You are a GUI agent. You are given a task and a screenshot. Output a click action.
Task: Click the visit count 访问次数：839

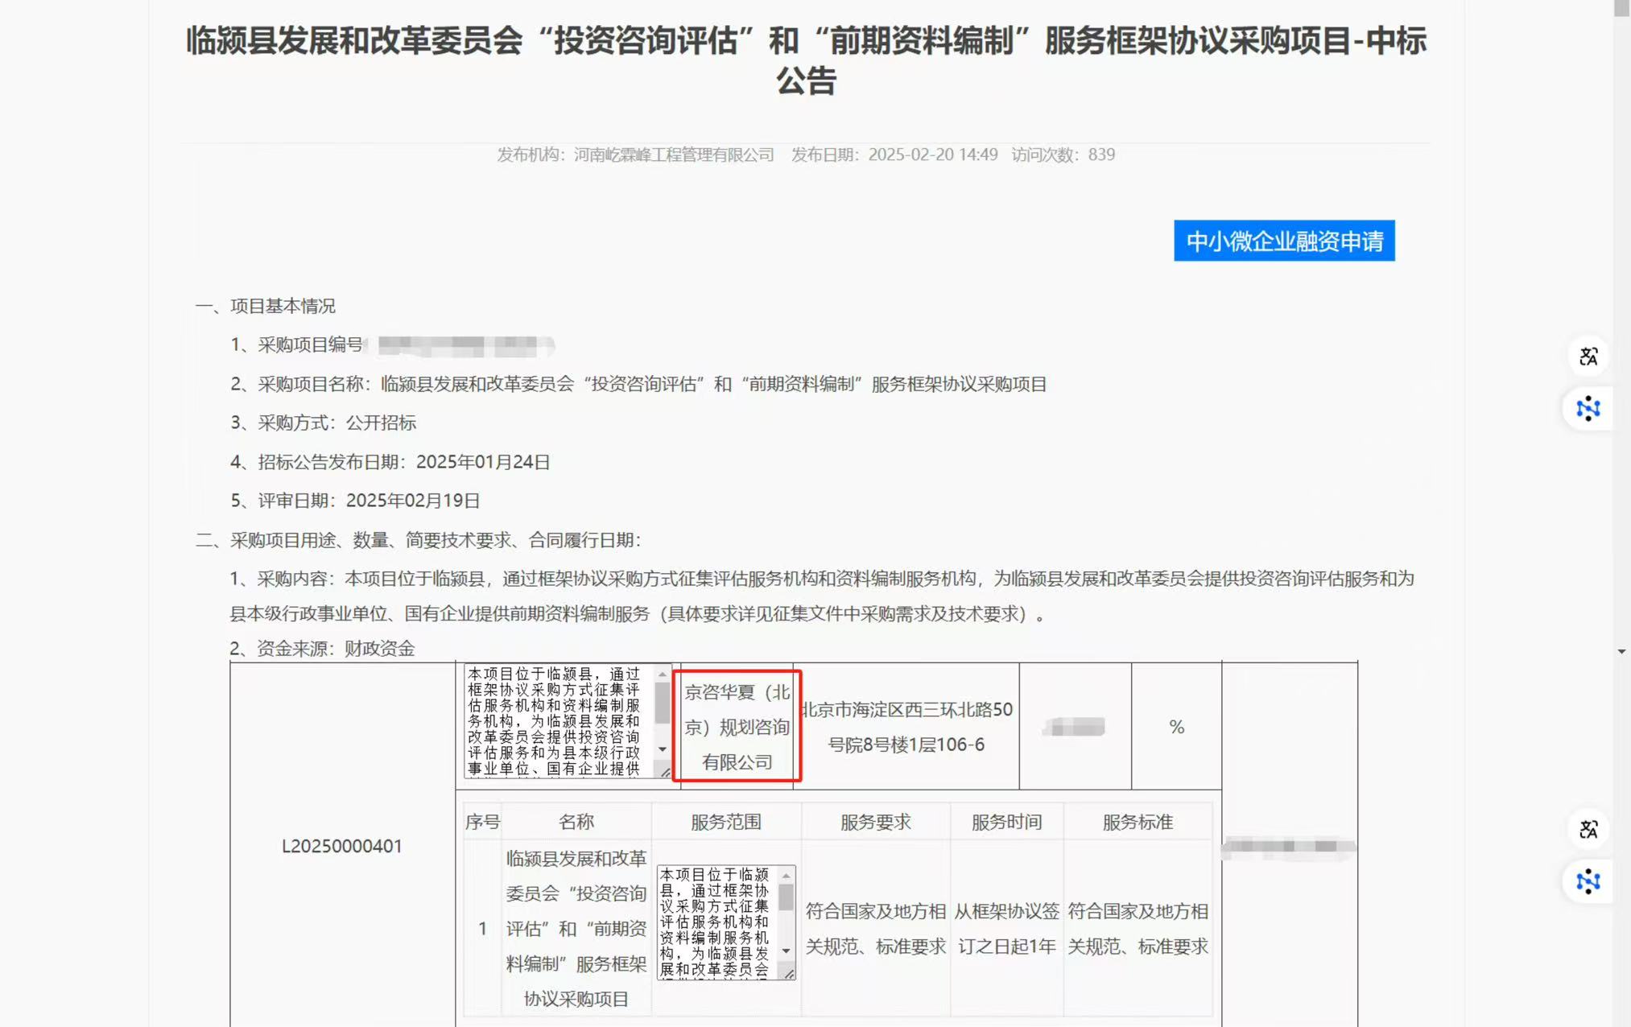(1063, 155)
